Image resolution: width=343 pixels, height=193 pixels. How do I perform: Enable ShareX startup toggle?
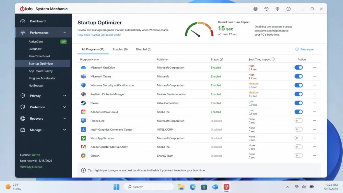299,156
